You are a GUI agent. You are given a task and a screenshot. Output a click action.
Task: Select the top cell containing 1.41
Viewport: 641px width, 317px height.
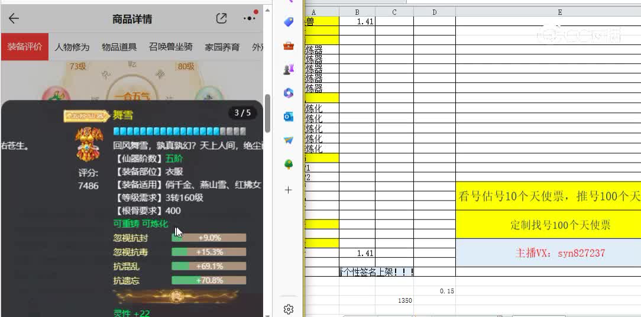coord(357,21)
